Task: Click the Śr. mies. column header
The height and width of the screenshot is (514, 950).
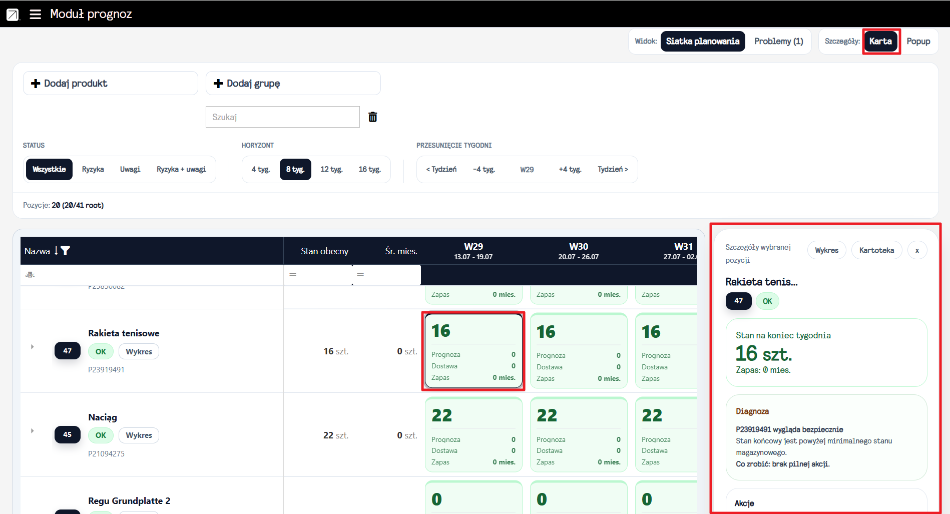Action: [x=401, y=251]
